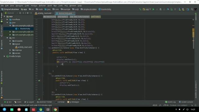
Task: Open Chrome from the taskbar
Action: tap(55, 110)
